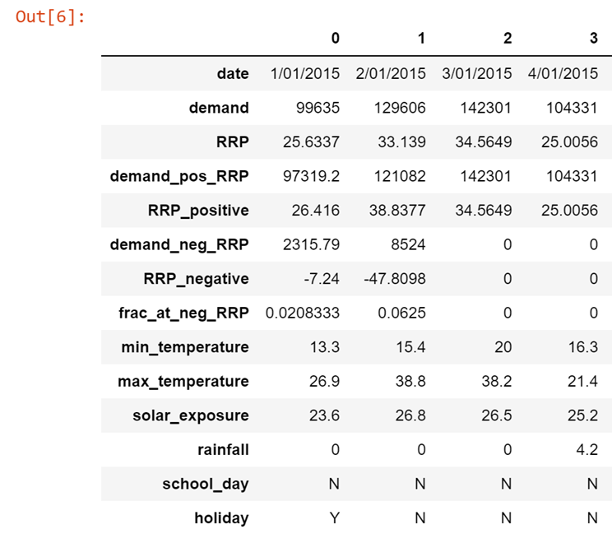Click rainfall value 4.2
This screenshot has height=543, width=612.
point(587,450)
